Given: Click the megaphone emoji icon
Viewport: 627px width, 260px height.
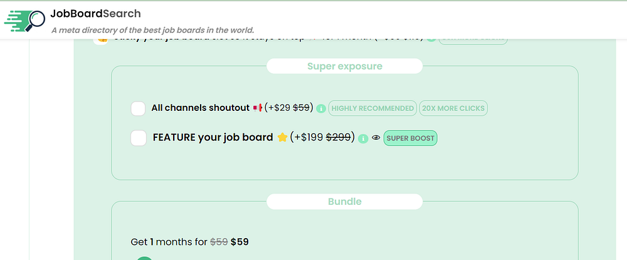Looking at the screenshot, I should (x=257, y=108).
